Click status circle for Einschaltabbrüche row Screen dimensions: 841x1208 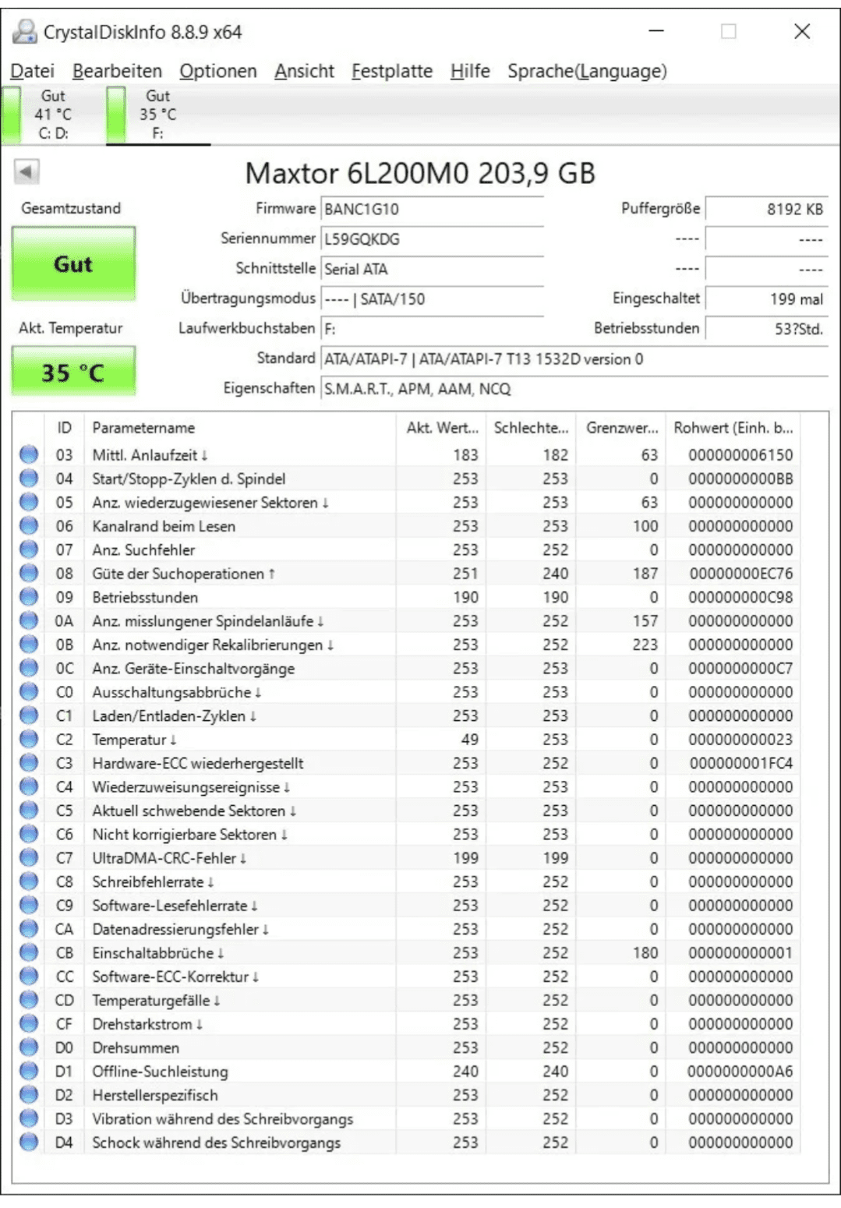coord(29,952)
